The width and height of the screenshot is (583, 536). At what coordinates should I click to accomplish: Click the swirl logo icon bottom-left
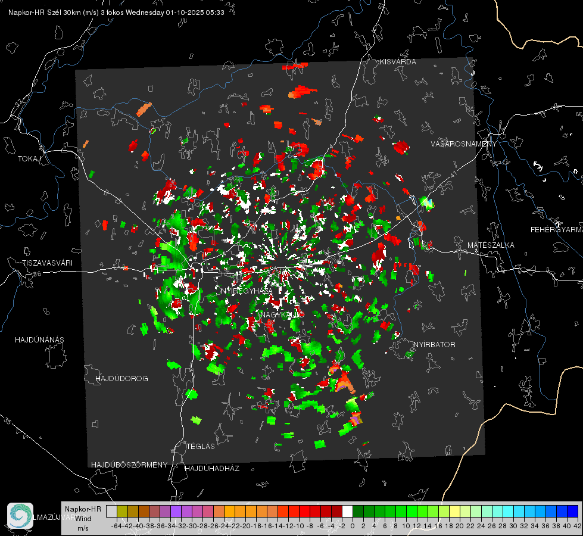coord(20,516)
